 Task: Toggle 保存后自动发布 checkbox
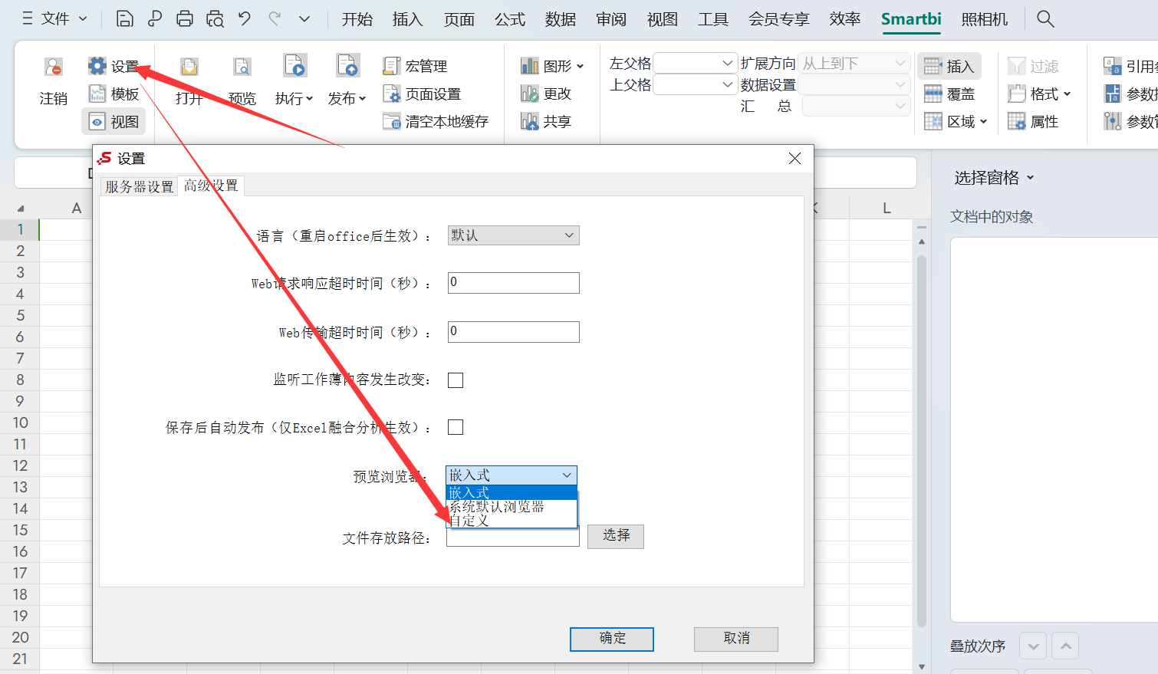[x=456, y=427]
